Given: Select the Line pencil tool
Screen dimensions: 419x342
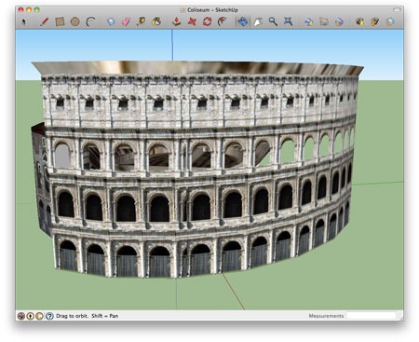Looking at the screenshot, I should pos(45,21).
